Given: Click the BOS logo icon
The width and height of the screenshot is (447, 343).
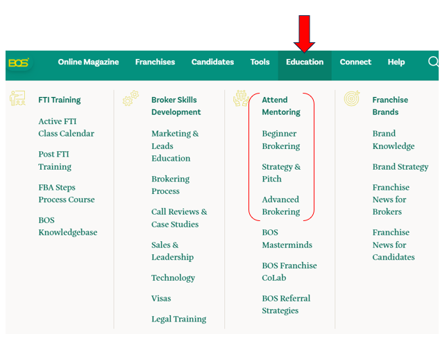Looking at the screenshot, I should tap(19, 62).
